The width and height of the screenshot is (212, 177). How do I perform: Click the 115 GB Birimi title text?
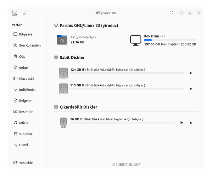(81, 85)
